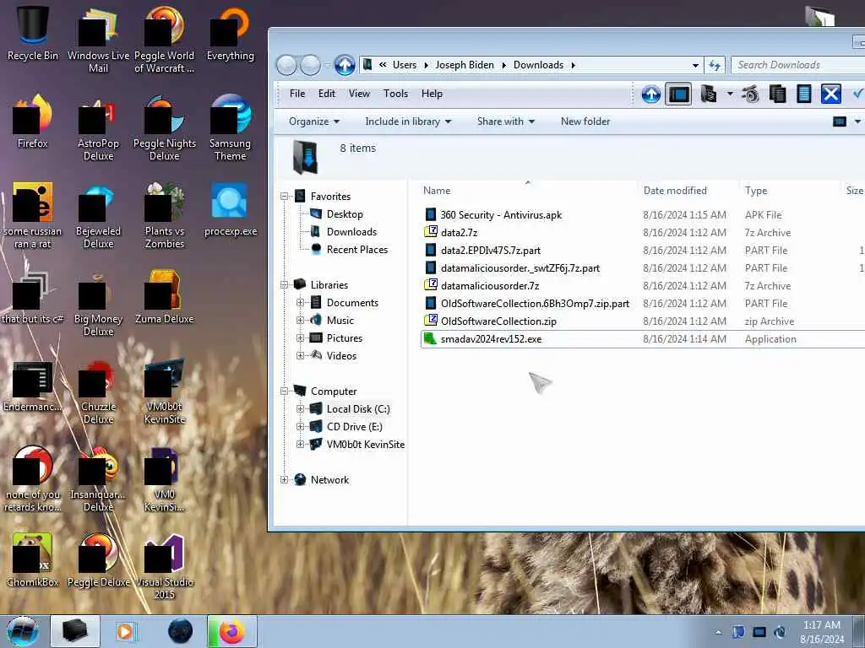This screenshot has height=648, width=865.
Task: Select VM0b0t KevinSite in navigation pane
Action: tap(365, 444)
